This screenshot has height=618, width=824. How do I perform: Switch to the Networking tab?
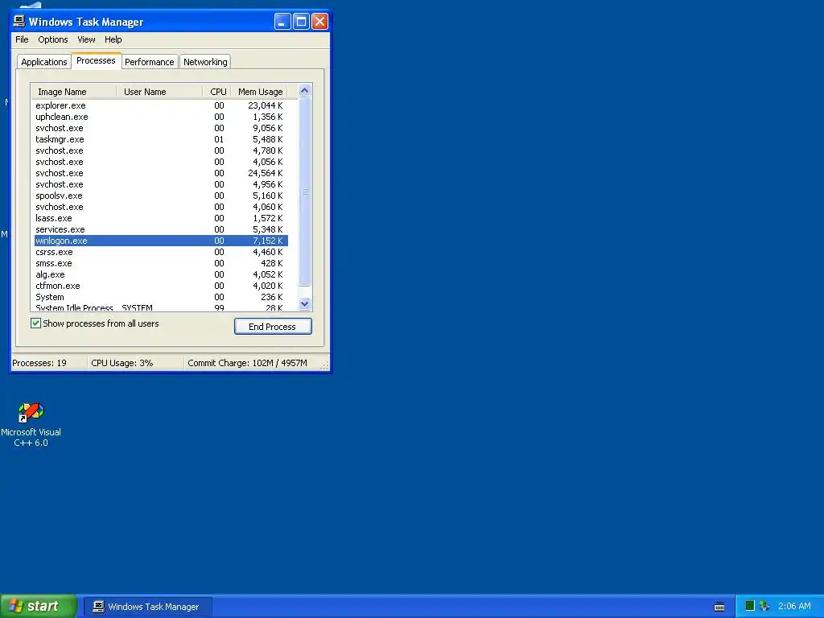click(205, 61)
